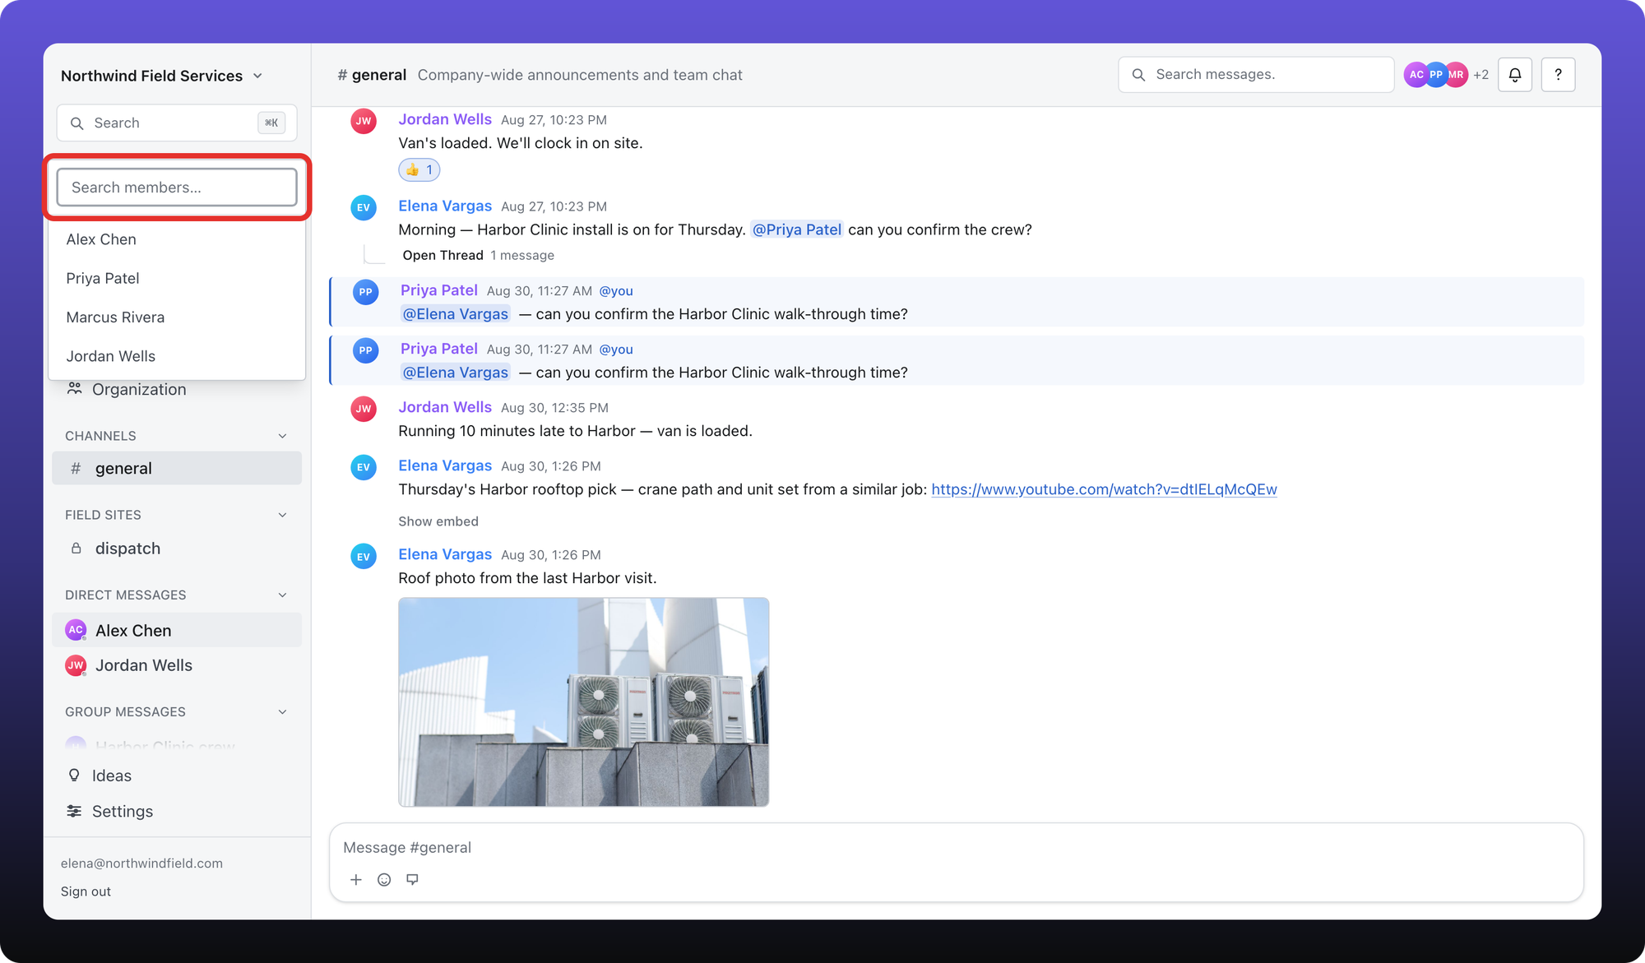1645x963 pixels.
Task: Focus the Search members field
Action: point(177,188)
